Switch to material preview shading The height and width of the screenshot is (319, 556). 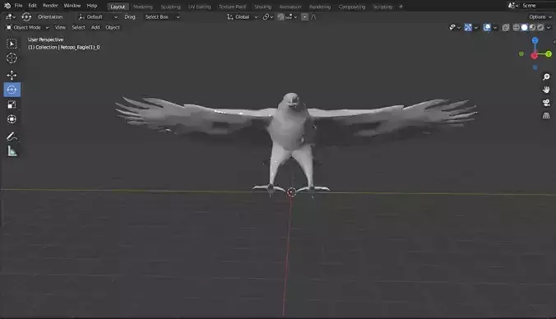pos(532,27)
